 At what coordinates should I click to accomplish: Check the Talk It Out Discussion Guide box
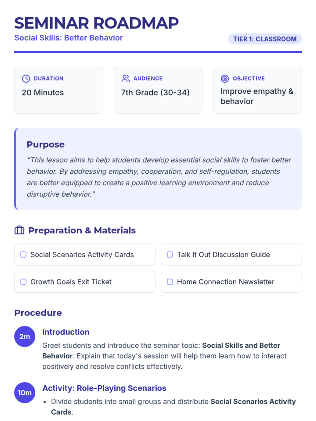click(170, 254)
